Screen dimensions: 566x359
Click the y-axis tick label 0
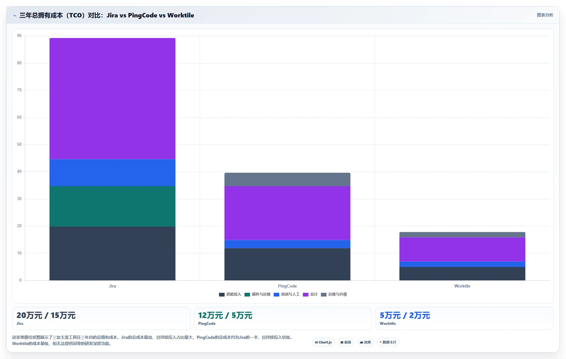click(21, 280)
